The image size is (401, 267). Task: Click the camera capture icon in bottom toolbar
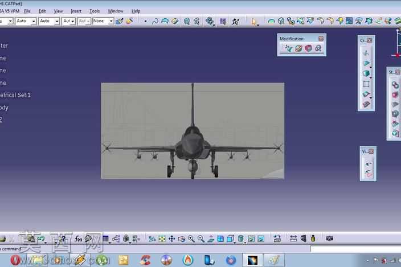(329, 239)
